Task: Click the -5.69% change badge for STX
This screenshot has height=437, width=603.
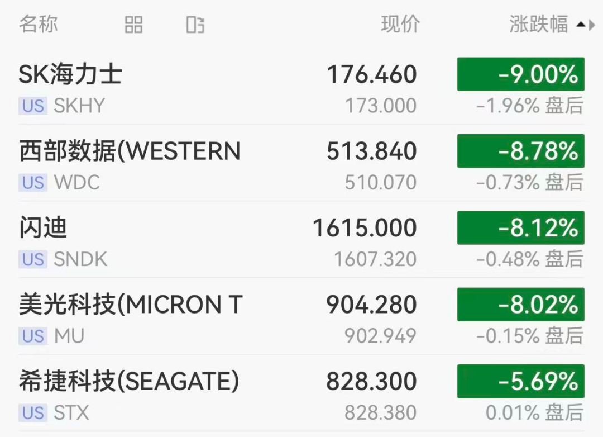Action: click(521, 381)
